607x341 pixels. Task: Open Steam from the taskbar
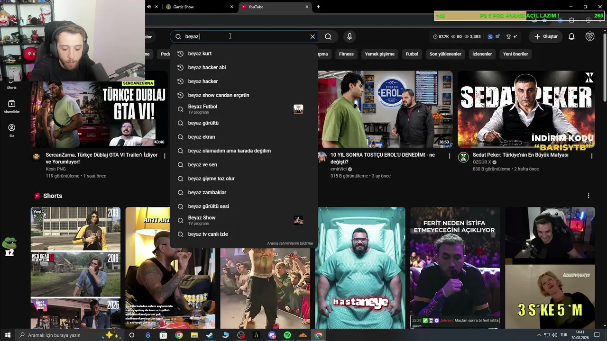(210, 335)
